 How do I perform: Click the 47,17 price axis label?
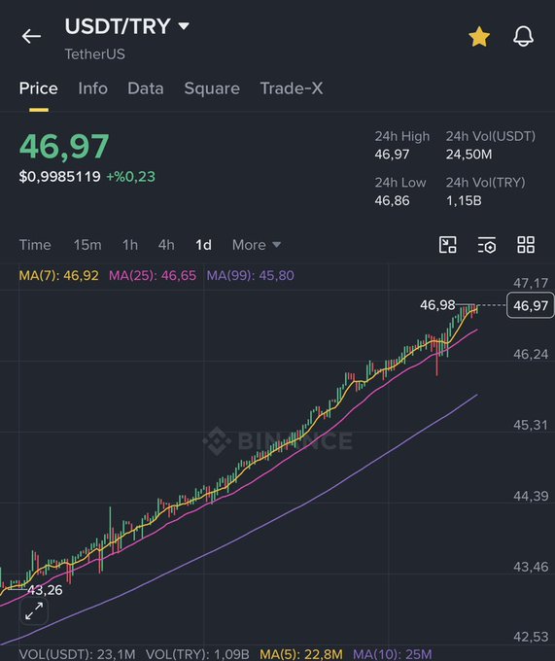(531, 283)
